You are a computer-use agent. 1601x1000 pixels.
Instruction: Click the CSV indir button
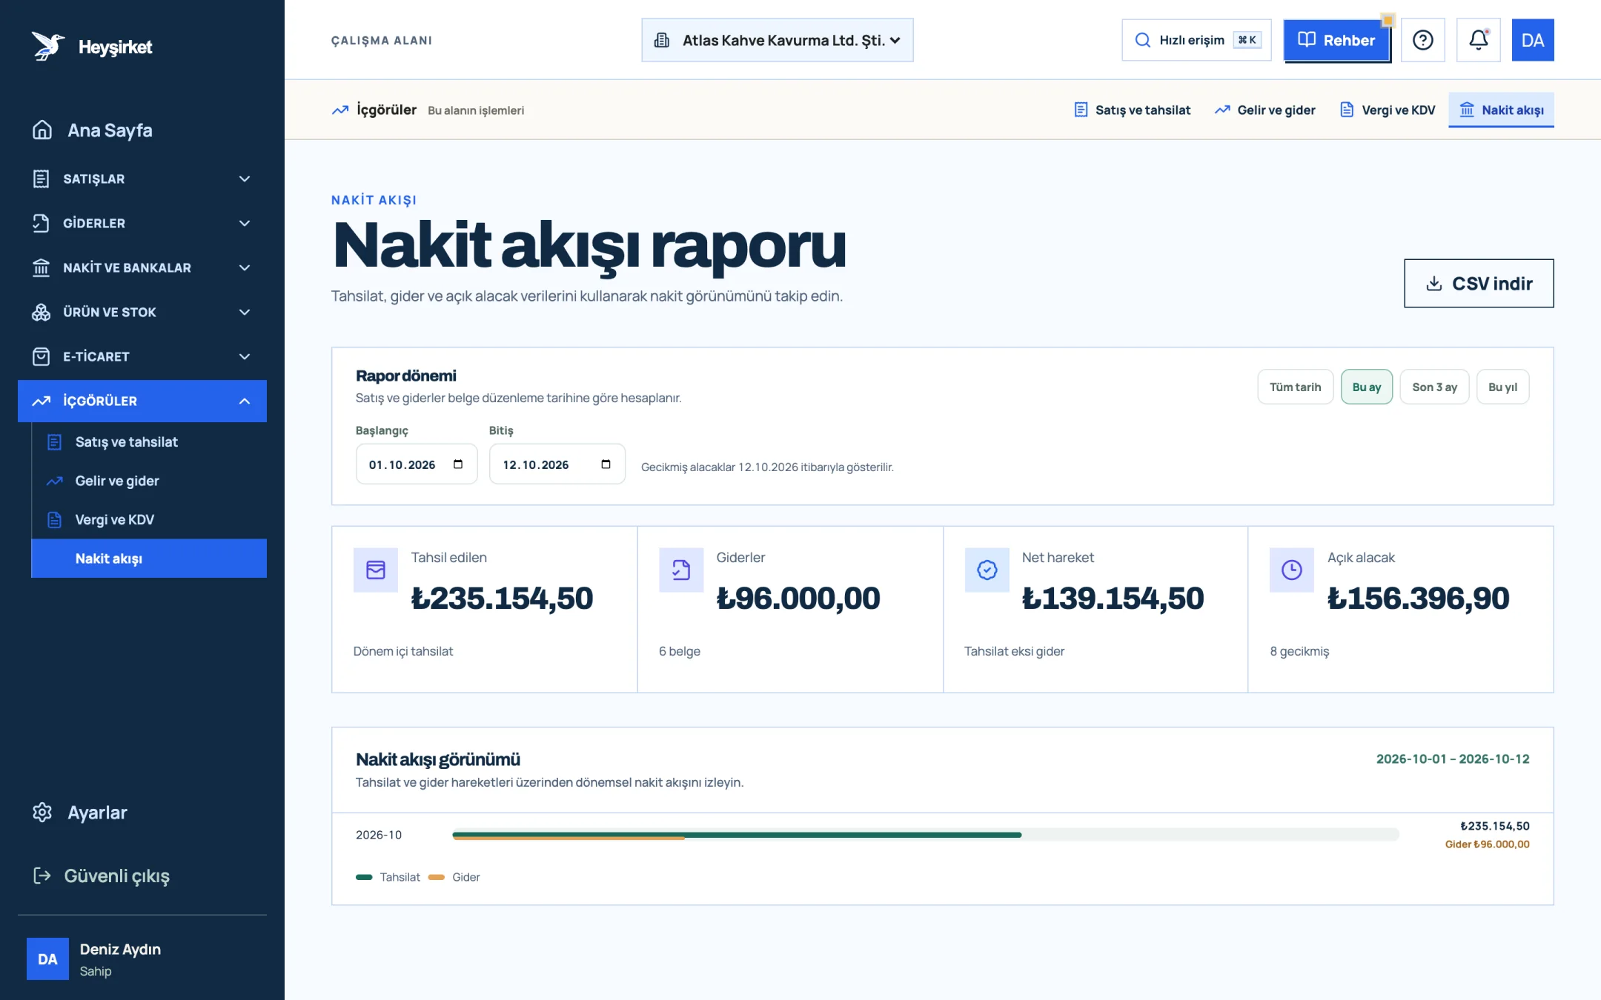1479,283
